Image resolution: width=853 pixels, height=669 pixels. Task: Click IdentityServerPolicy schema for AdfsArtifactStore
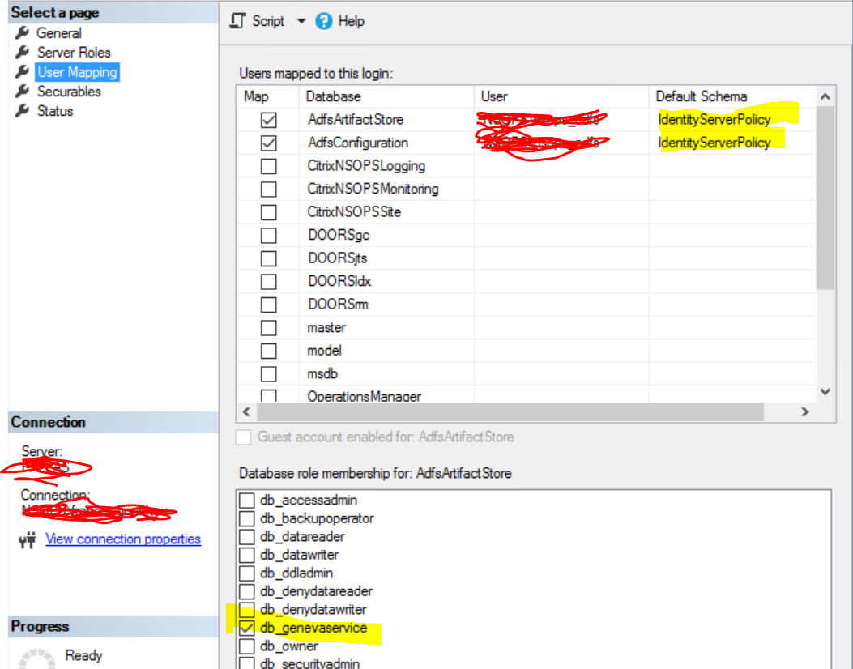[x=714, y=120]
